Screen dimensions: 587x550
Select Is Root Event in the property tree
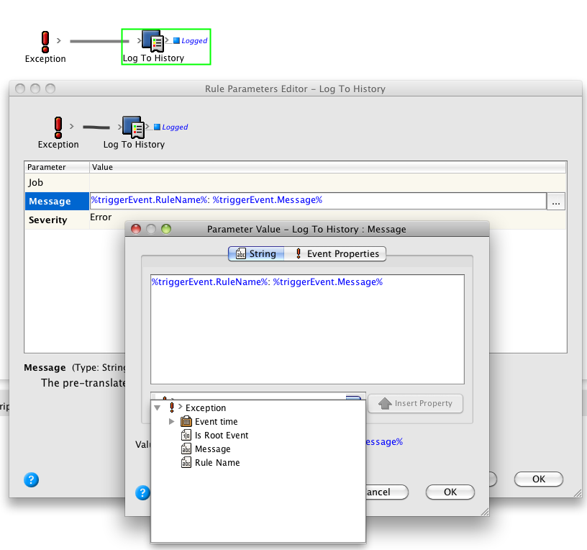[221, 436]
